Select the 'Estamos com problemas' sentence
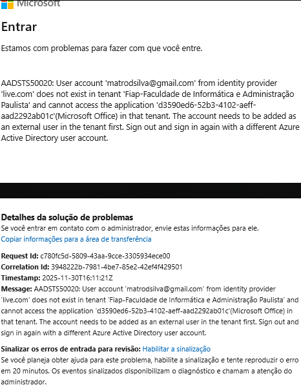Viewport: 301px width, 387px height. pyautogui.click(x=101, y=48)
